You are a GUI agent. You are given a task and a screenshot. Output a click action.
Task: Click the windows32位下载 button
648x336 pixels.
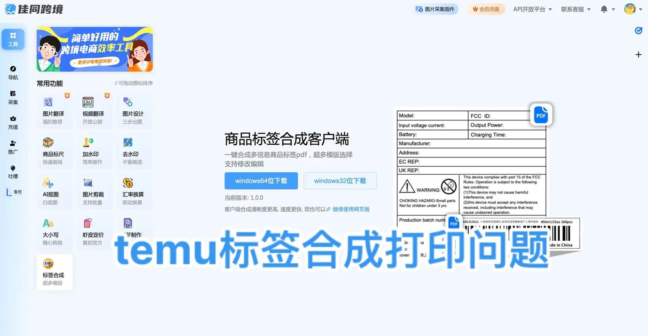[340, 181]
